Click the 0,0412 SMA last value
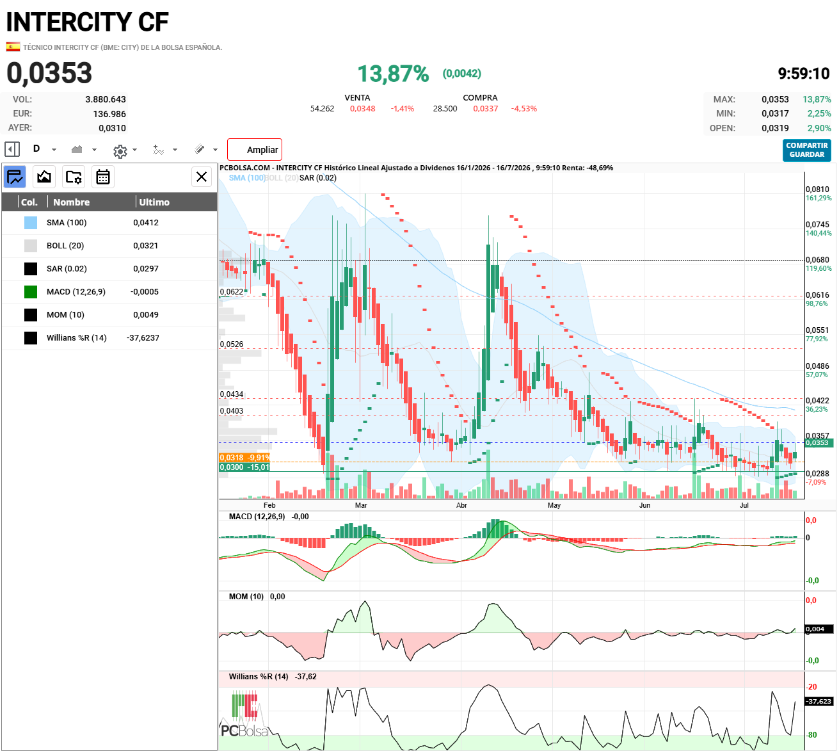 146,223
